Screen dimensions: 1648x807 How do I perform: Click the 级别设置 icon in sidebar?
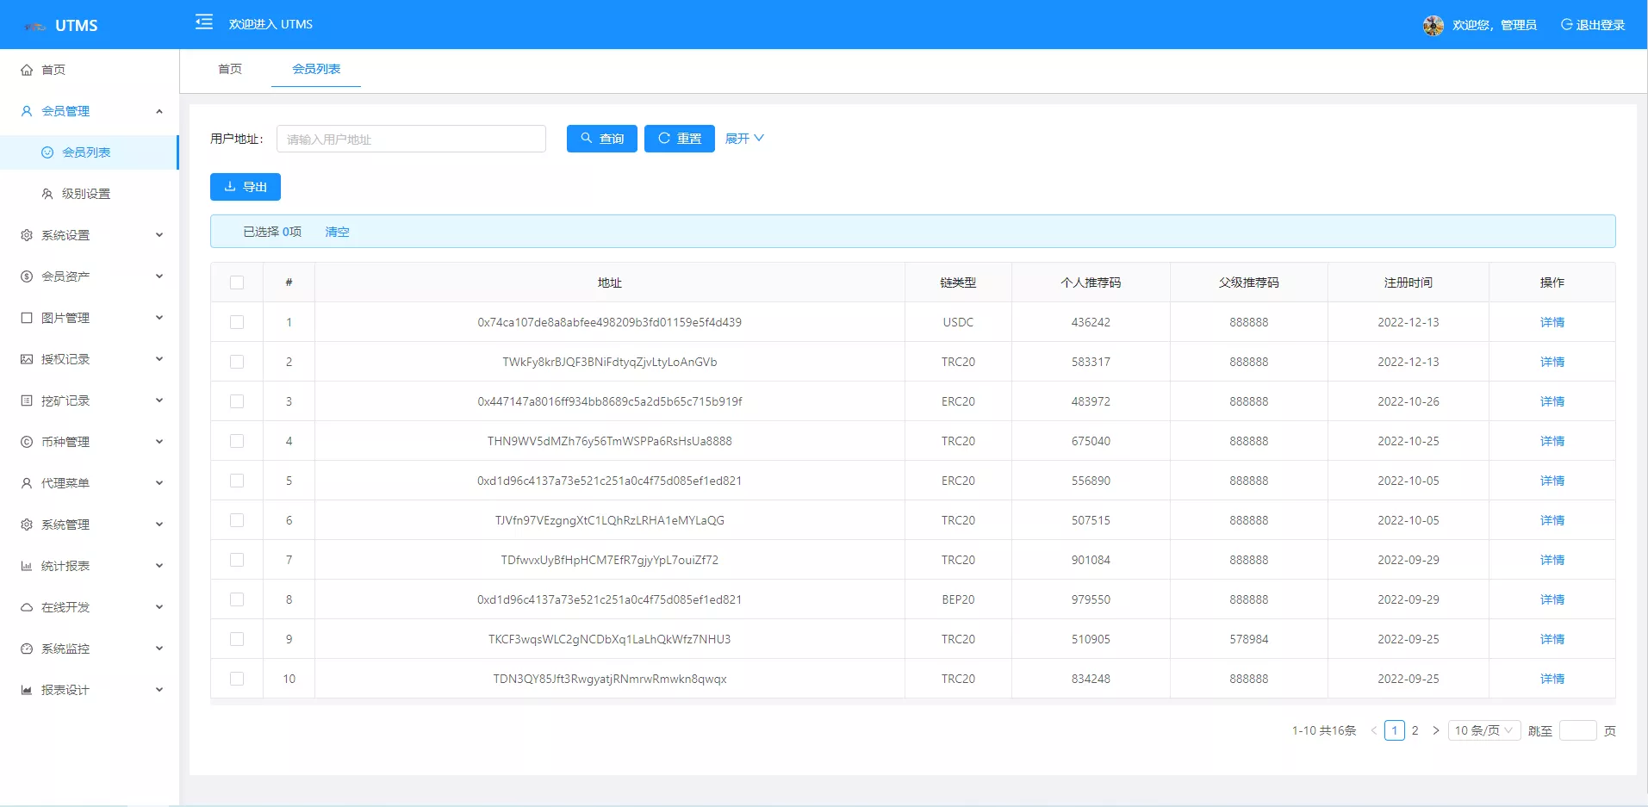(47, 194)
